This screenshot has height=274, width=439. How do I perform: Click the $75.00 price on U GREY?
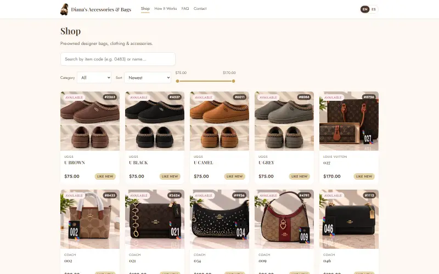coord(266,176)
